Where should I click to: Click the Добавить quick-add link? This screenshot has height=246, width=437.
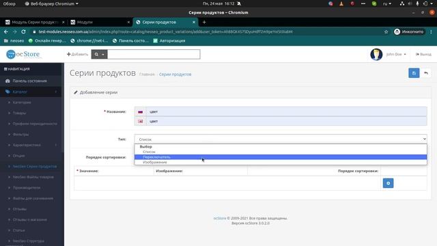pyautogui.click(x=77, y=54)
